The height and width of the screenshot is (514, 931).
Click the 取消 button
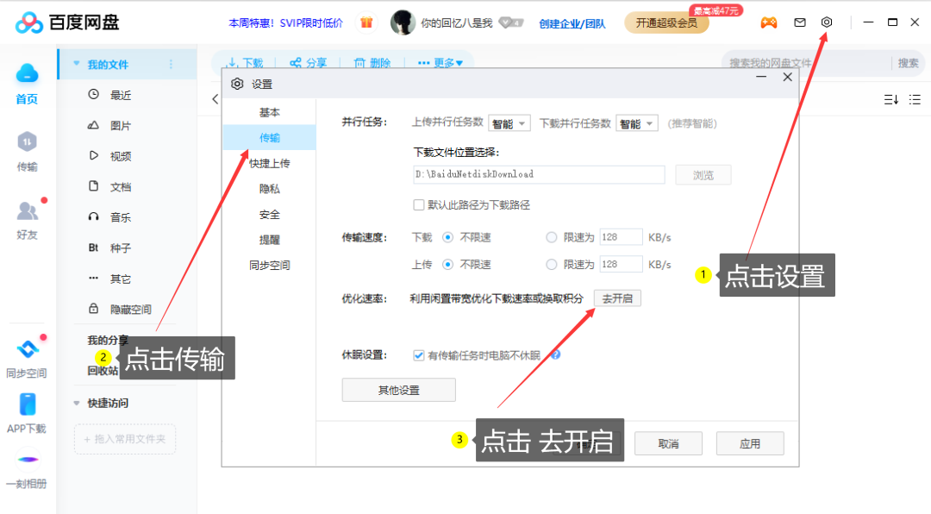(669, 444)
